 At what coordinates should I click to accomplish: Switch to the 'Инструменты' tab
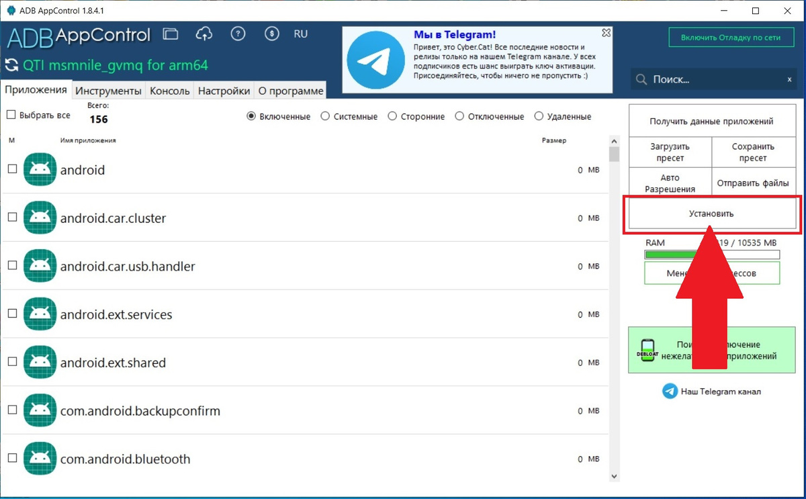tap(108, 91)
